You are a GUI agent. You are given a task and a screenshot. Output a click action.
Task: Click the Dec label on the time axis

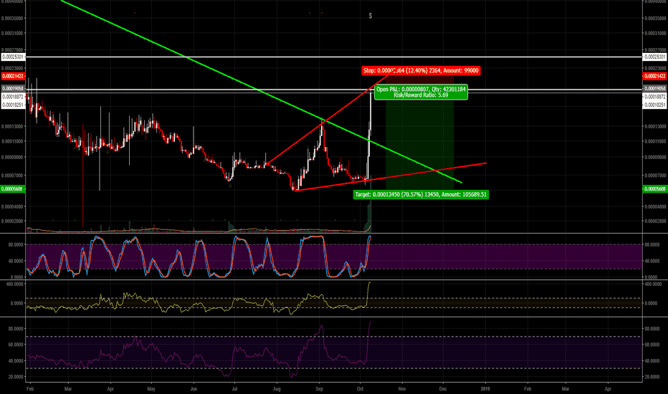[443, 388]
